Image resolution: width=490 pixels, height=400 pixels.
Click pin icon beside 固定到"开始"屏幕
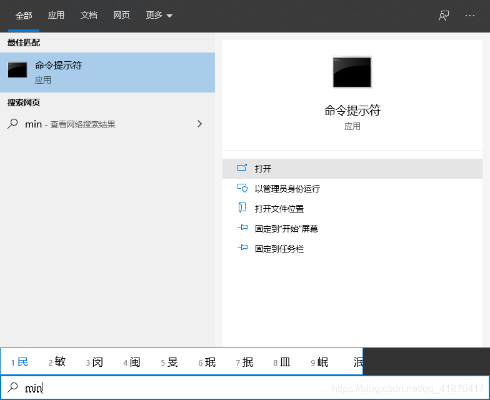(242, 227)
